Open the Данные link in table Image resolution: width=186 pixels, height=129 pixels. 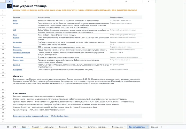pyautogui.click(x=17, y=65)
